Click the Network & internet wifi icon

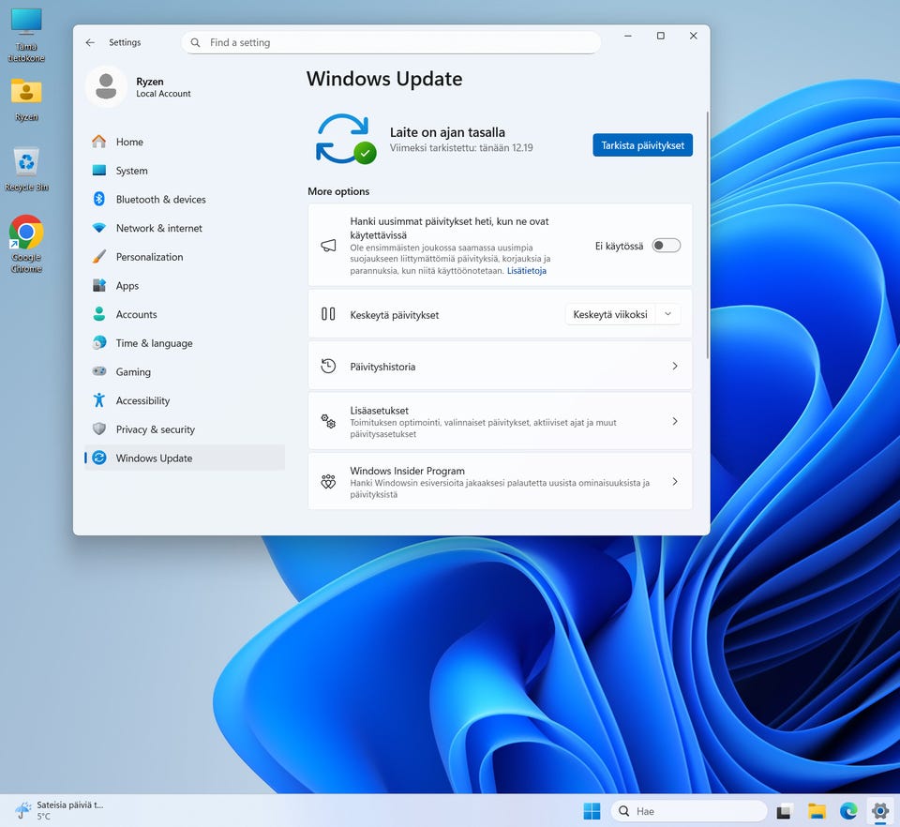click(x=99, y=229)
